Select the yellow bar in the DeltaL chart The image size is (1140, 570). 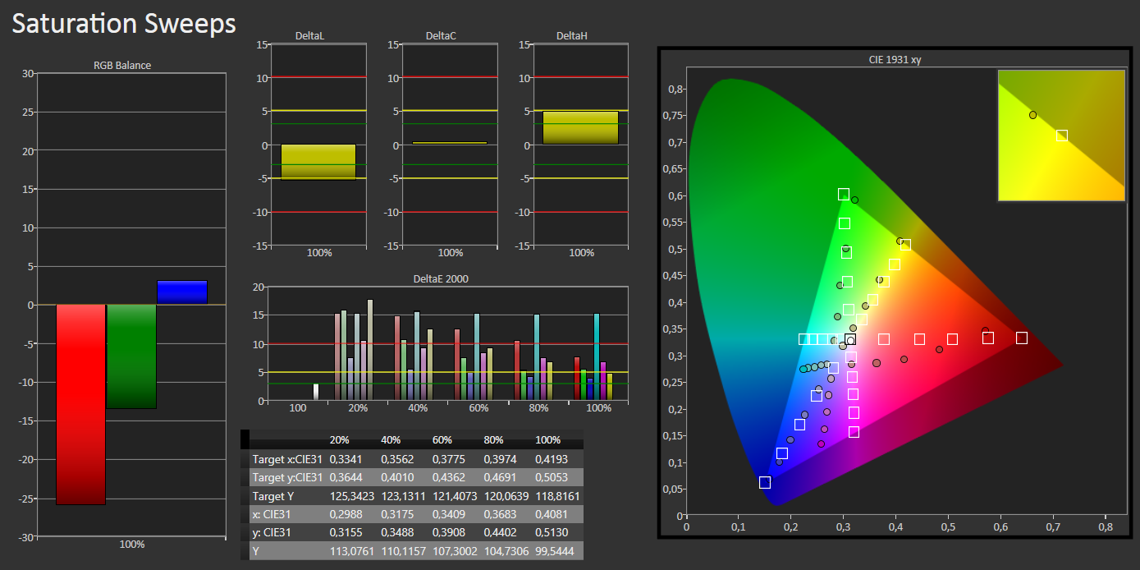(318, 162)
